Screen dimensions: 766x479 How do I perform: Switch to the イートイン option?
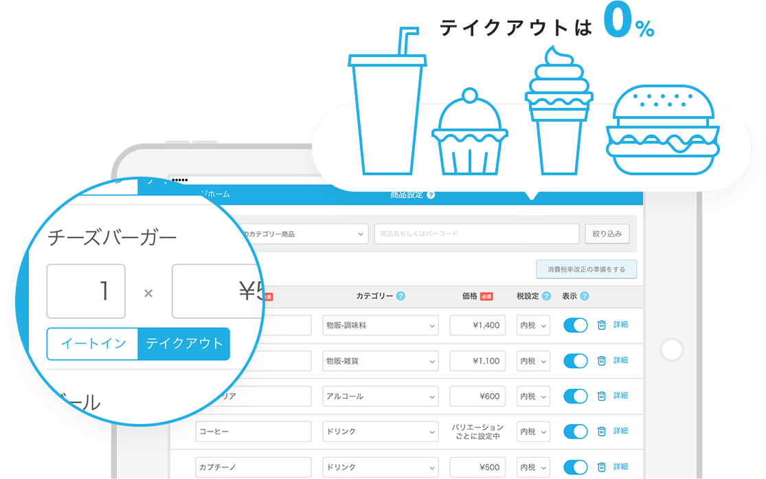93,344
